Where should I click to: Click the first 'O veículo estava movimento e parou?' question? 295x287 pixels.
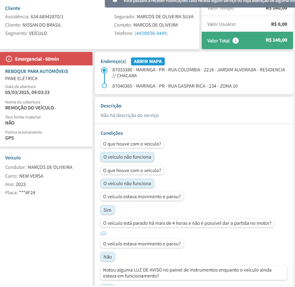[x=142, y=197]
